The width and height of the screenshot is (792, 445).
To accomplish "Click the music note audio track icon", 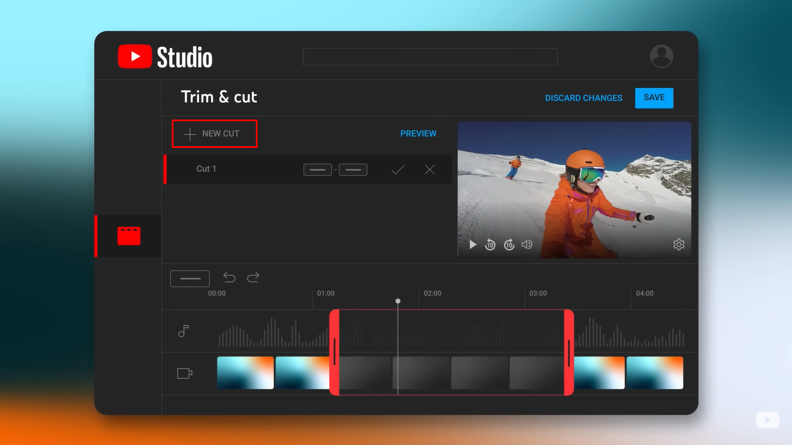I will pyautogui.click(x=184, y=331).
